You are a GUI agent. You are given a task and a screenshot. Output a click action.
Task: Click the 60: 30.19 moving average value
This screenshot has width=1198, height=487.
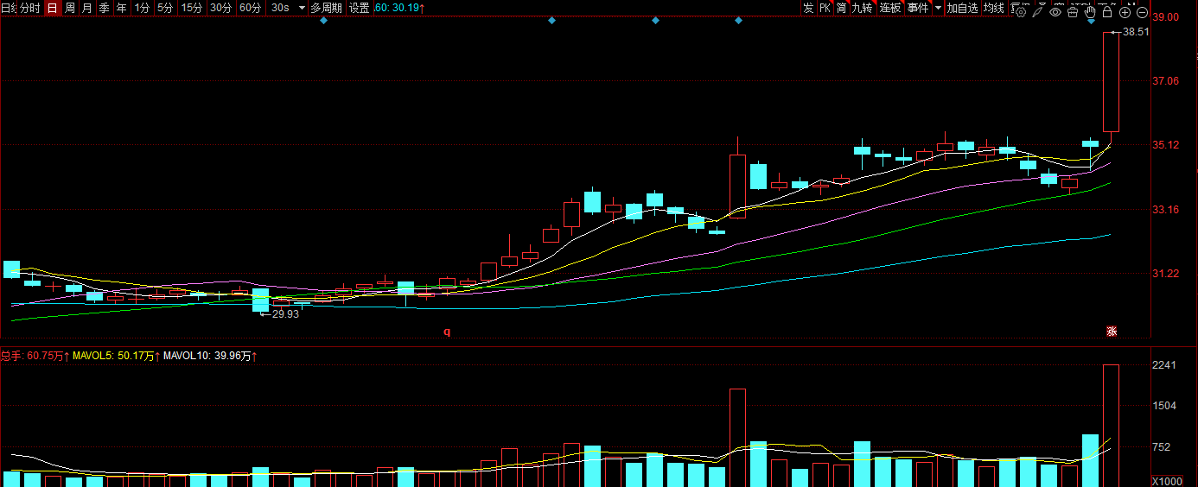(x=398, y=8)
